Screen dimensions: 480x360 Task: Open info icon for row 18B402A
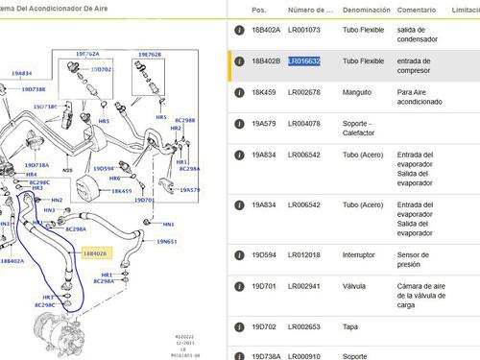click(239, 30)
